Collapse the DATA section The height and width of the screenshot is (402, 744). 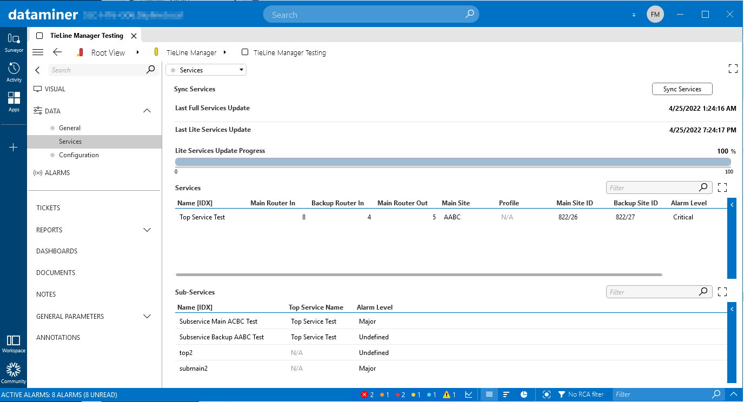coord(147,111)
